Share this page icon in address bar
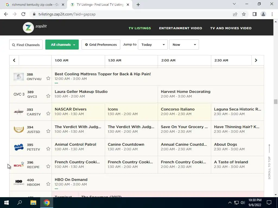The height and width of the screenshot is (208, 278). point(235,14)
